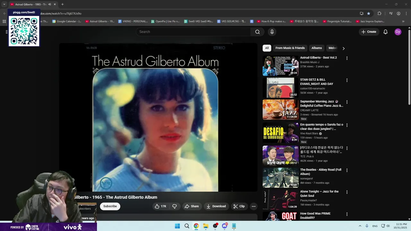Open the Chrome profile icon in toolbar
This screenshot has height=231, width=411.
398,13
